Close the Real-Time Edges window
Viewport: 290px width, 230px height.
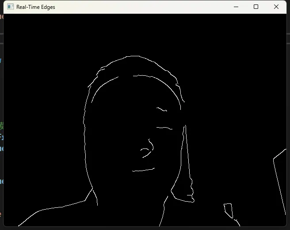pyautogui.click(x=276, y=7)
